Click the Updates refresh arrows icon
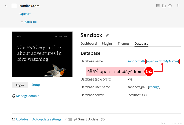Screen dimensions: 184x125 (14, 119)
